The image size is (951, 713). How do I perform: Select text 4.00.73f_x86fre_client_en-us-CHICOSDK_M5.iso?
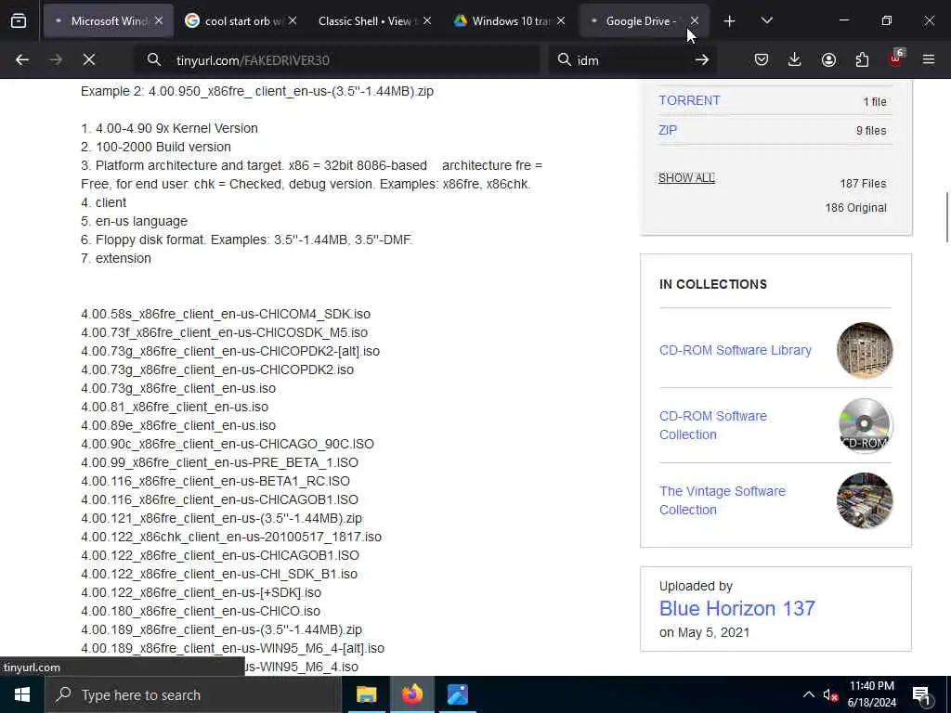[225, 333]
